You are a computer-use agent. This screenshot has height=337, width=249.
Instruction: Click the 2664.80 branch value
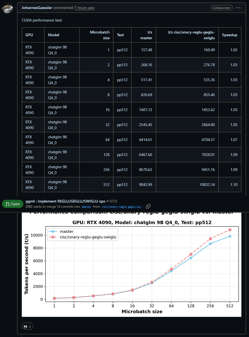click(208, 125)
